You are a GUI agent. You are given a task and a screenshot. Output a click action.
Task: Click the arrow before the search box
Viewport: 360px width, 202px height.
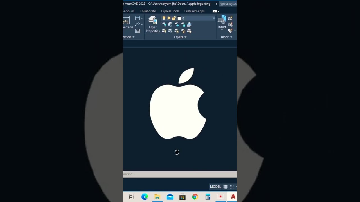coord(217,4)
